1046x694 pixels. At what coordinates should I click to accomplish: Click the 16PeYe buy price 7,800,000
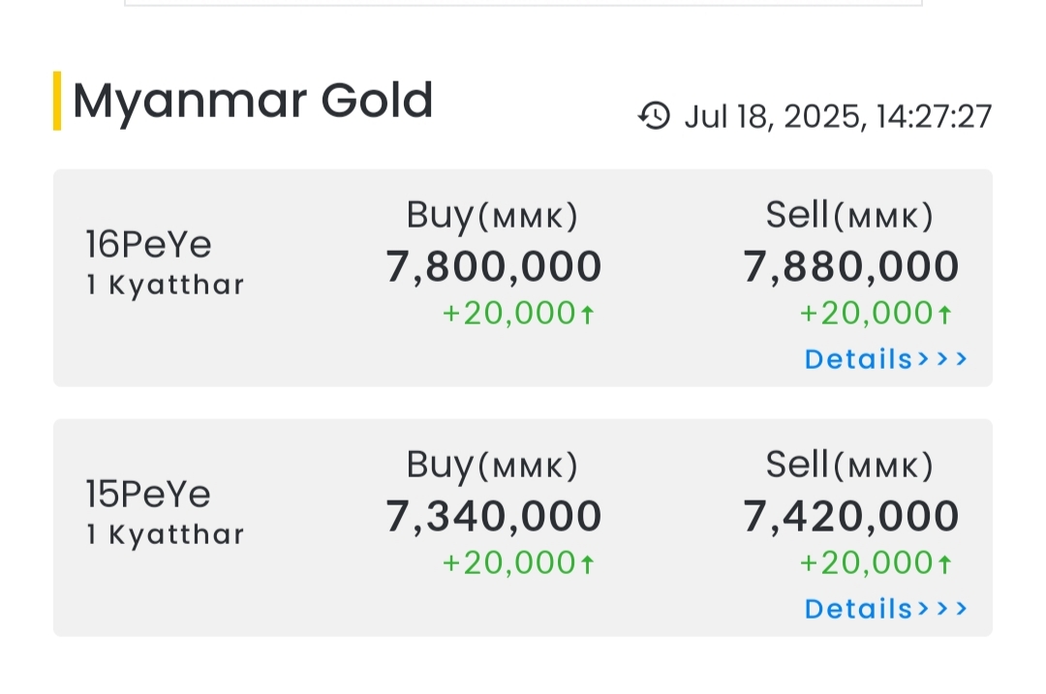[494, 266]
